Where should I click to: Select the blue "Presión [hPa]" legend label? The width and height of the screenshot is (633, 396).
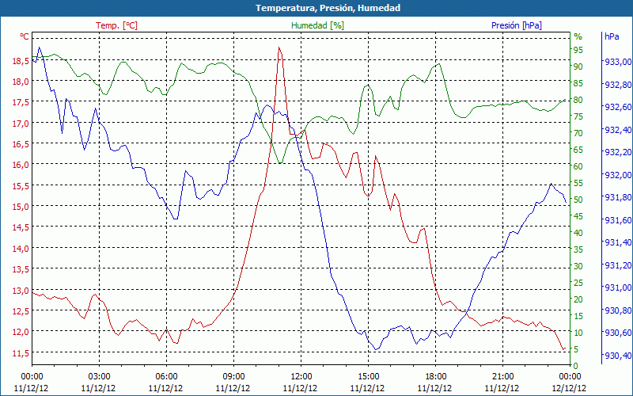tap(517, 25)
